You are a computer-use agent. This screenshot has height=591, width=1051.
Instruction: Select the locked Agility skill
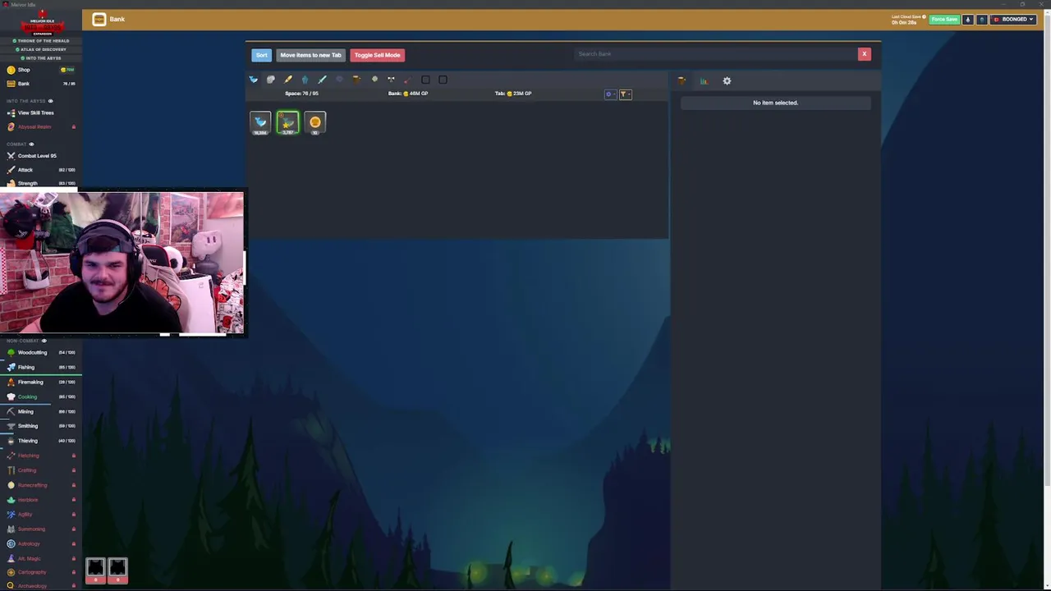pyautogui.click(x=39, y=515)
